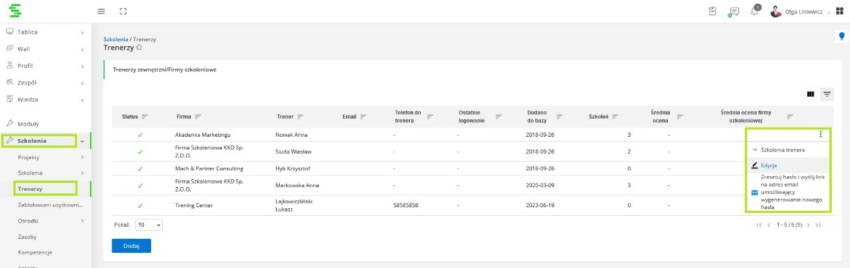This screenshot has height=268, width=850.
Task: Click the table filter icon
Action: click(x=827, y=94)
